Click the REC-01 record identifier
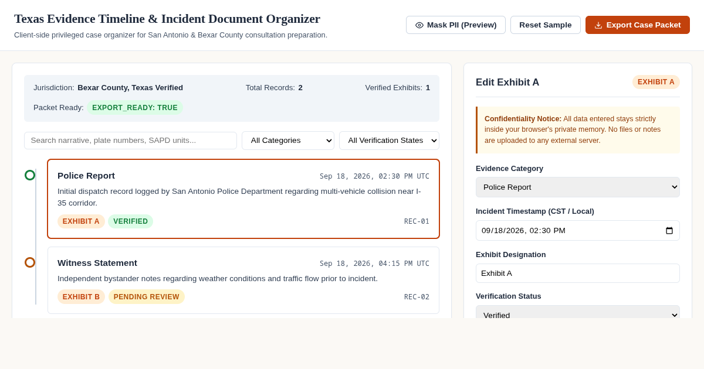Screen dimensions: 704x369 coord(417,221)
